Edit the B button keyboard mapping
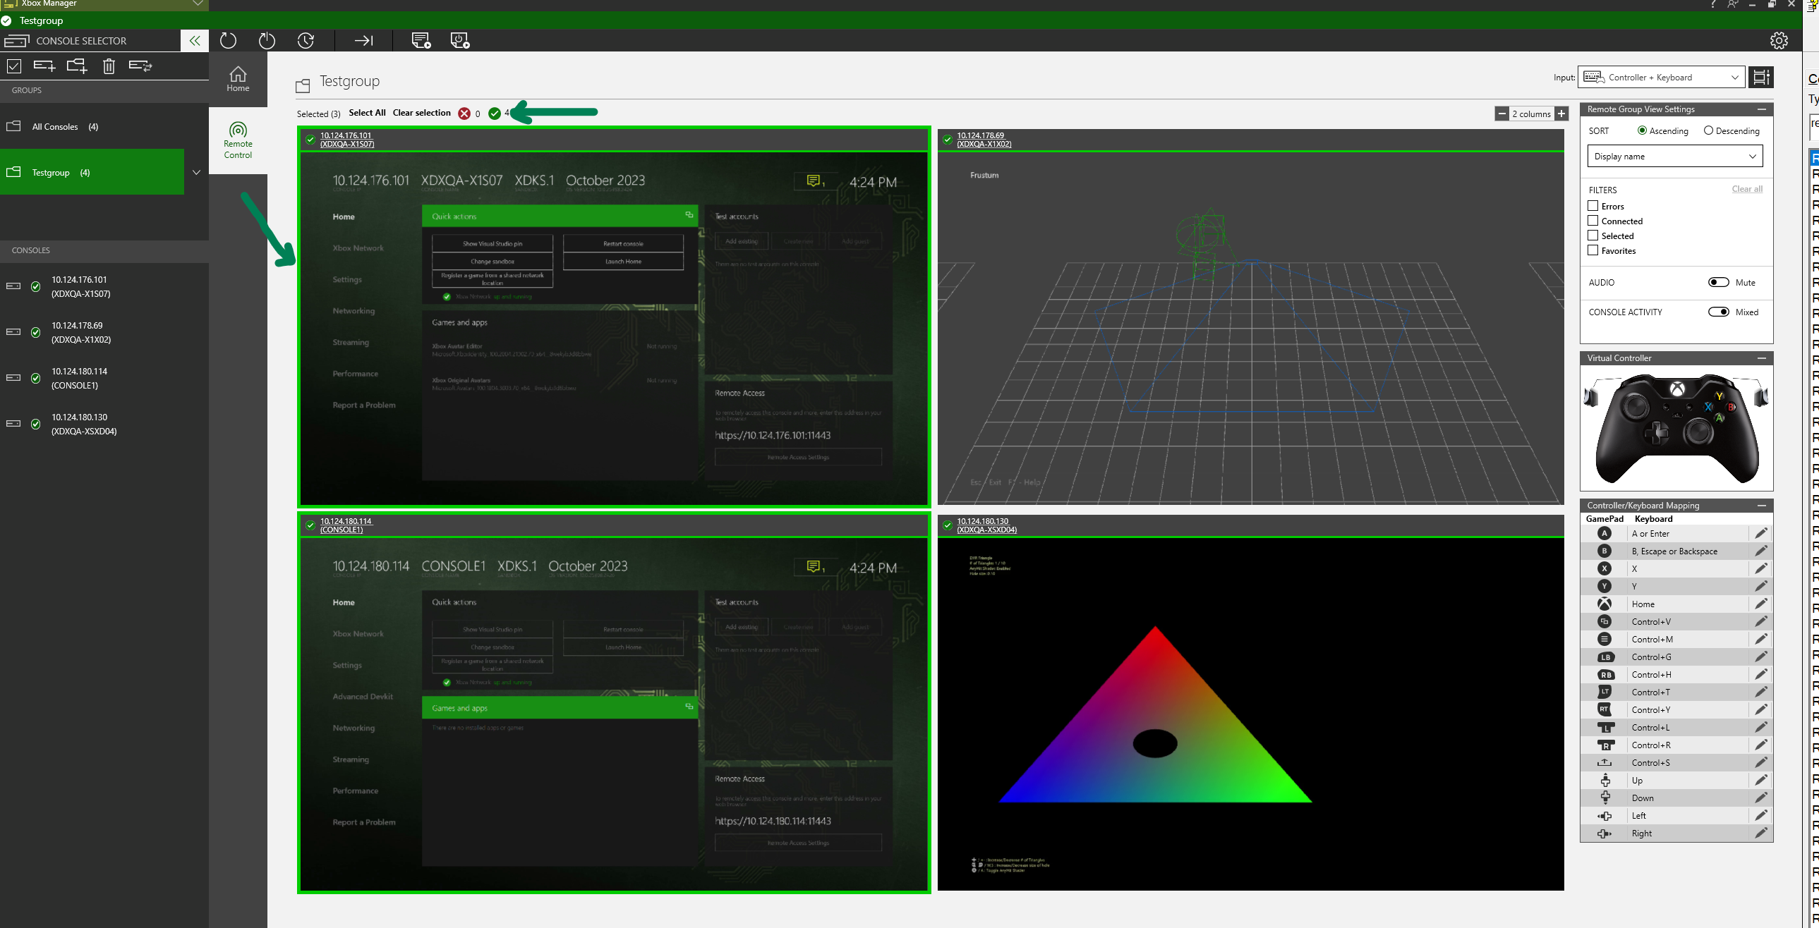This screenshot has height=928, width=1819. pyautogui.click(x=1761, y=551)
